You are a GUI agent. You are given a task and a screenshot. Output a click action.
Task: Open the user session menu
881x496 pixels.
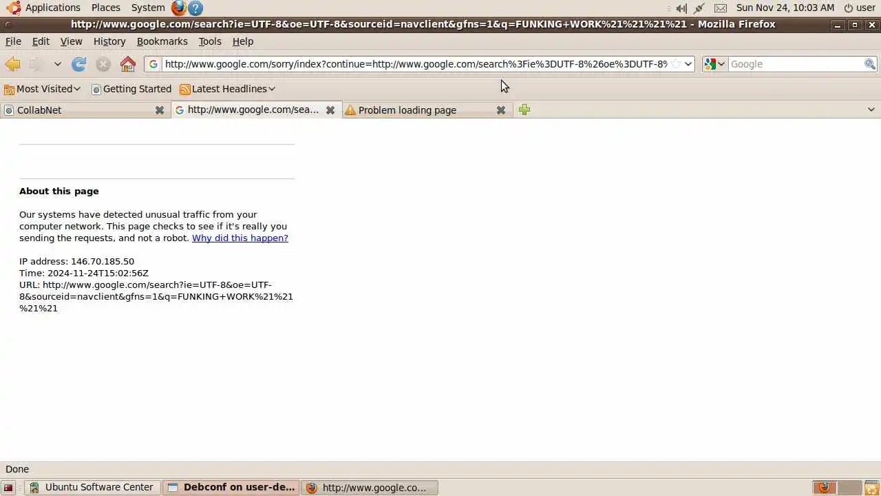[860, 8]
